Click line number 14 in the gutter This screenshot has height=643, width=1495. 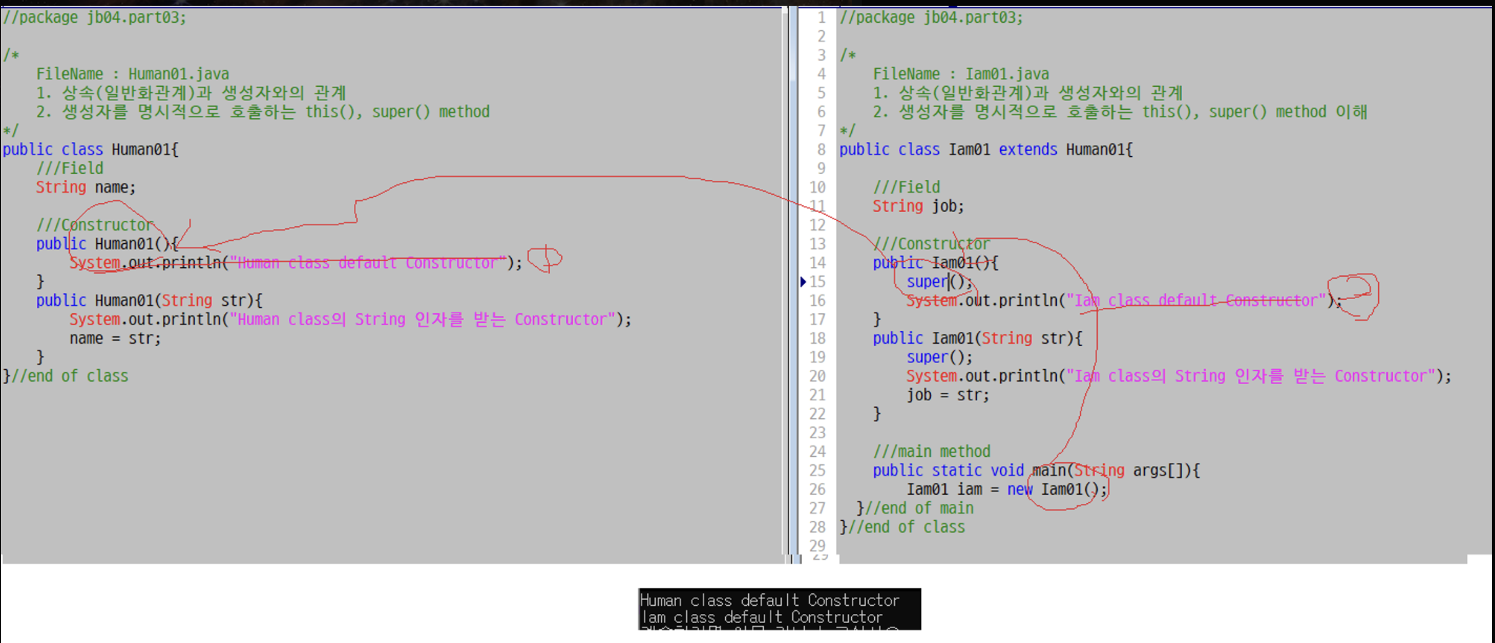click(817, 263)
